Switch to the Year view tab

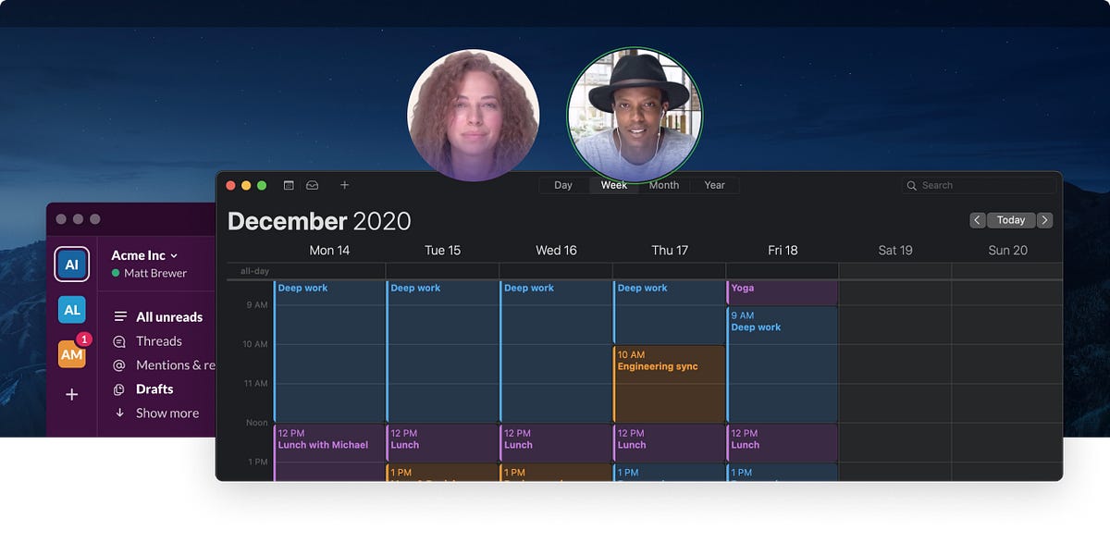click(714, 185)
